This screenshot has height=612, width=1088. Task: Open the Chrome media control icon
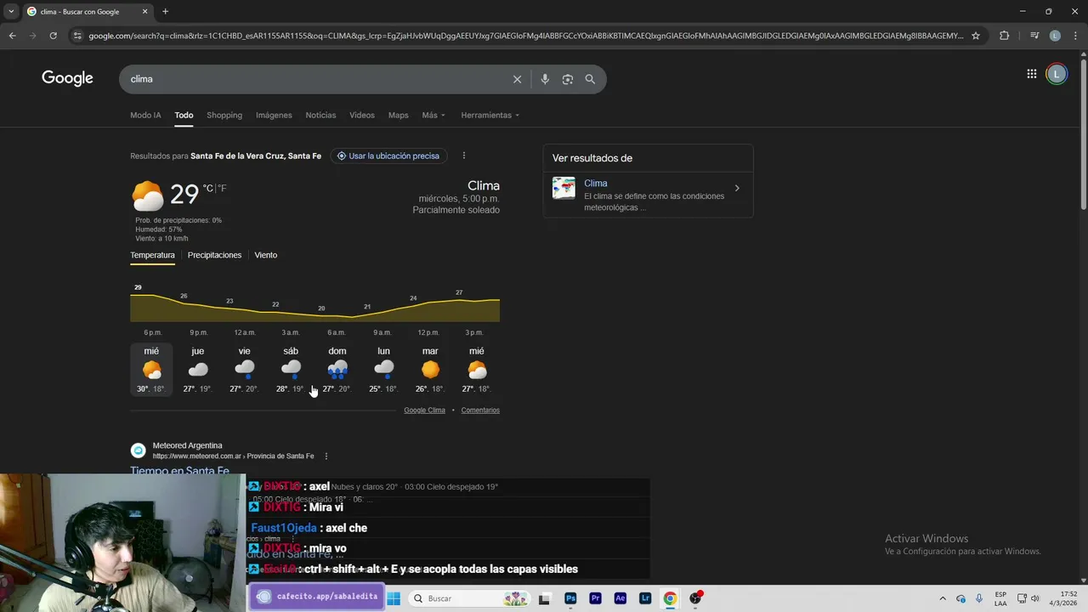tap(1034, 36)
